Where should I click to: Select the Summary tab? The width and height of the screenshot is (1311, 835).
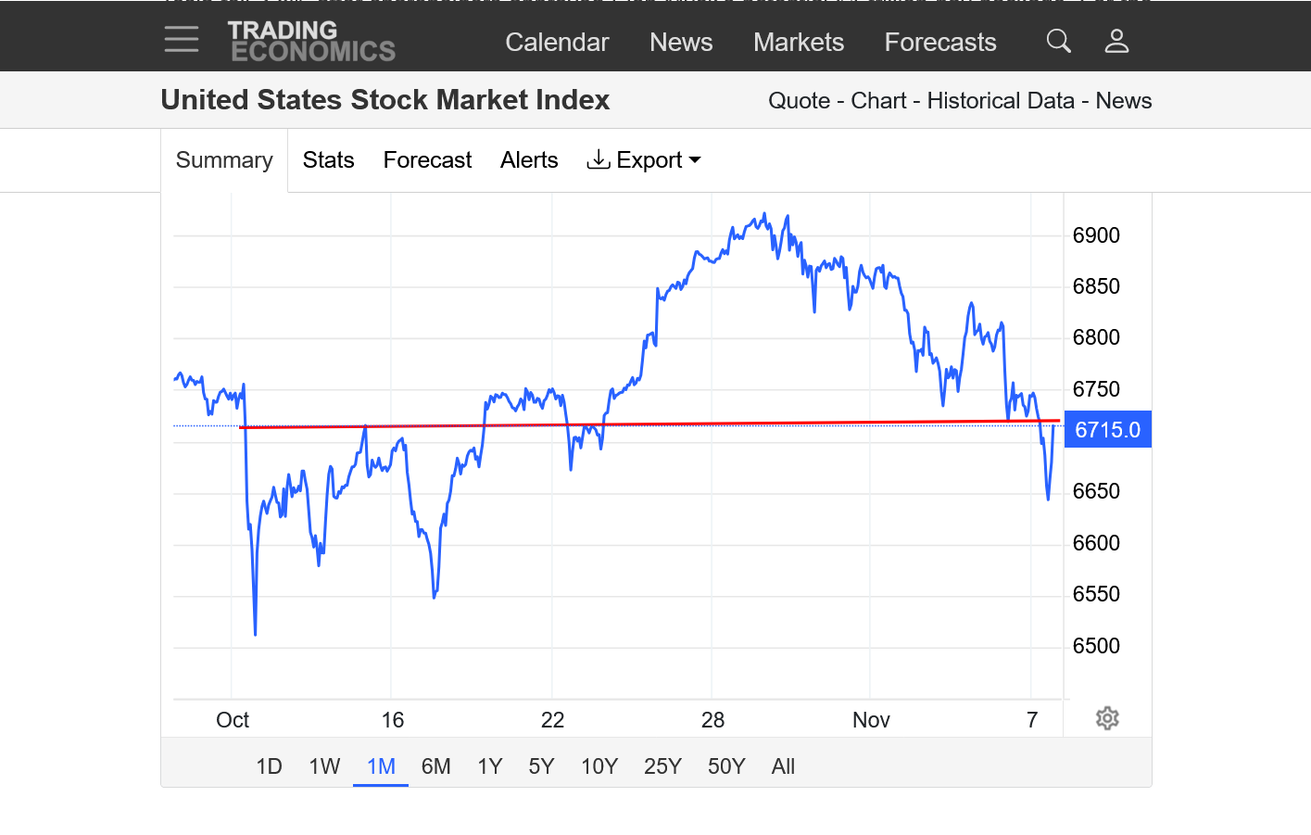(224, 160)
